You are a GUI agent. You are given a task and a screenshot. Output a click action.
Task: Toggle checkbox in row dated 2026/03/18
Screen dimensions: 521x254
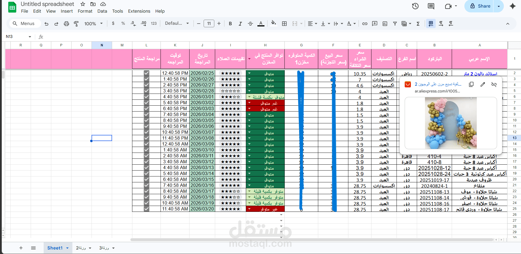click(146, 197)
